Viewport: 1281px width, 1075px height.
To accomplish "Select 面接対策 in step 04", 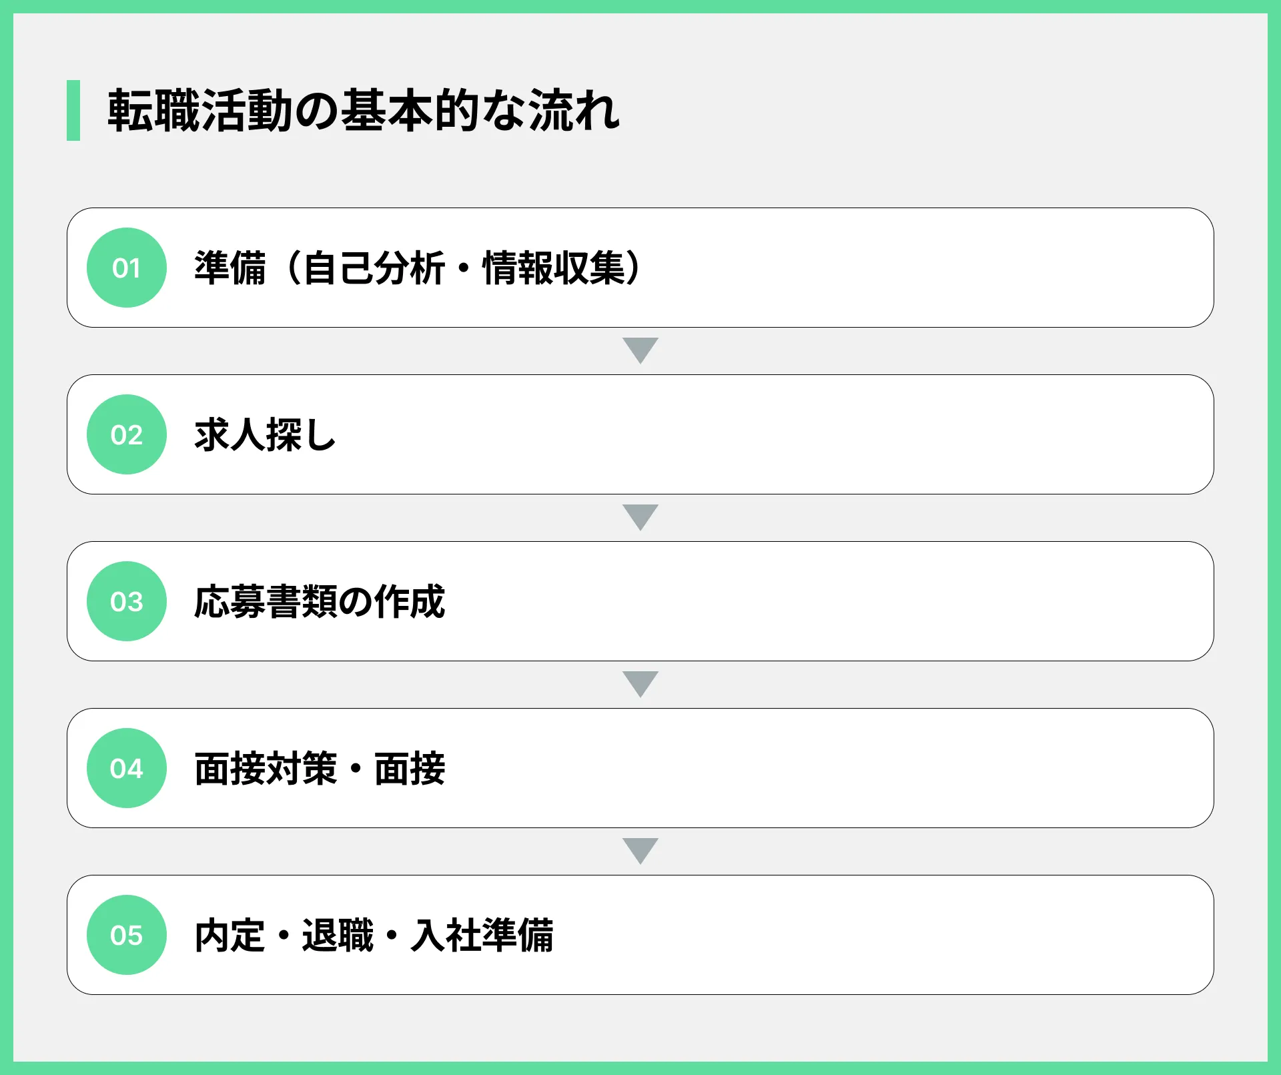I will coord(266,769).
